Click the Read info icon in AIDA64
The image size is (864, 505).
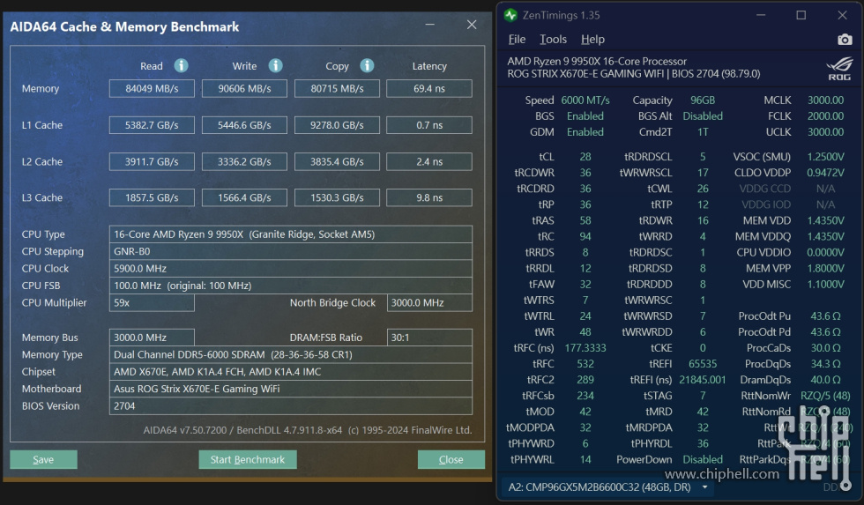(x=182, y=65)
